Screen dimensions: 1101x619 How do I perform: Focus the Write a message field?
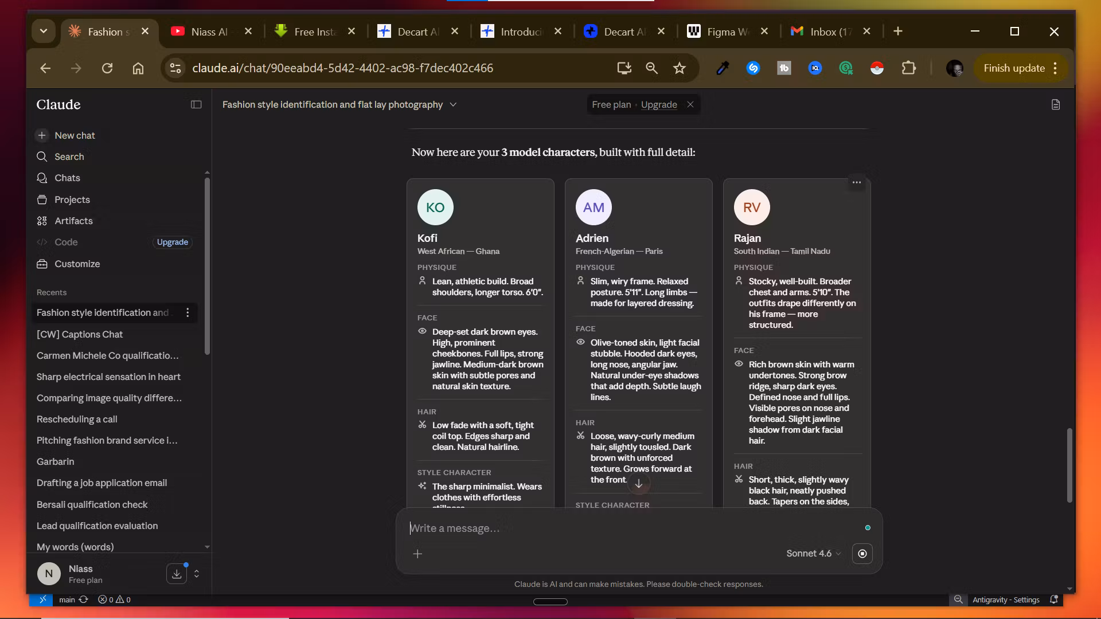631,528
